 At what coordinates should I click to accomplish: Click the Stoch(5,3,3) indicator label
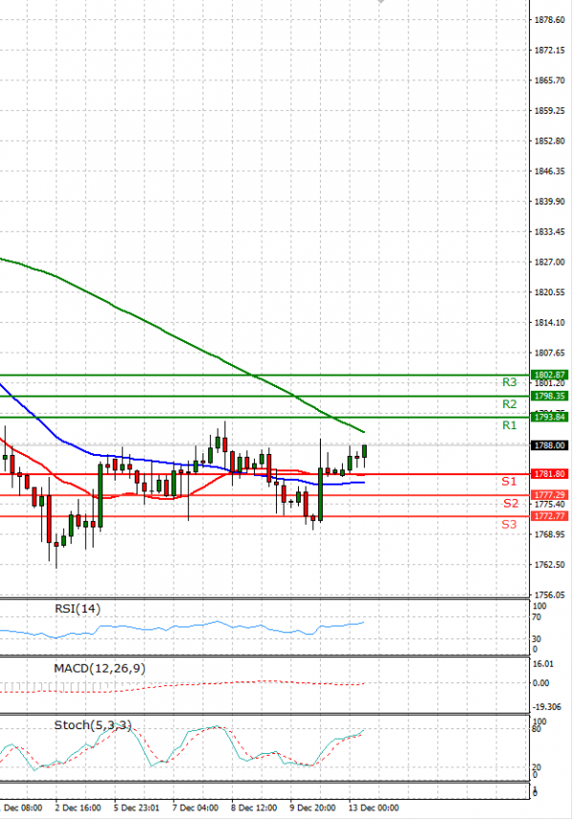(x=93, y=724)
